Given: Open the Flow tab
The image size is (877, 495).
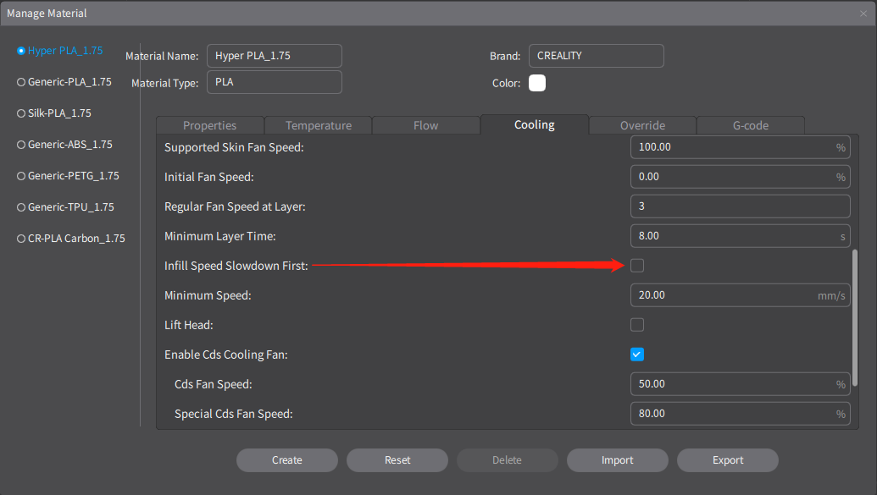Looking at the screenshot, I should (426, 125).
